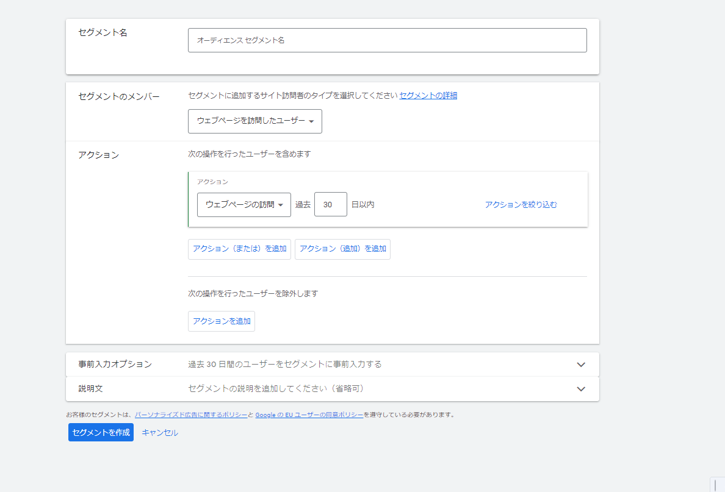Screen dimensions: 725x492
Task: Open パーソナライズド広告に関するポリシー link
Action: click(191, 415)
